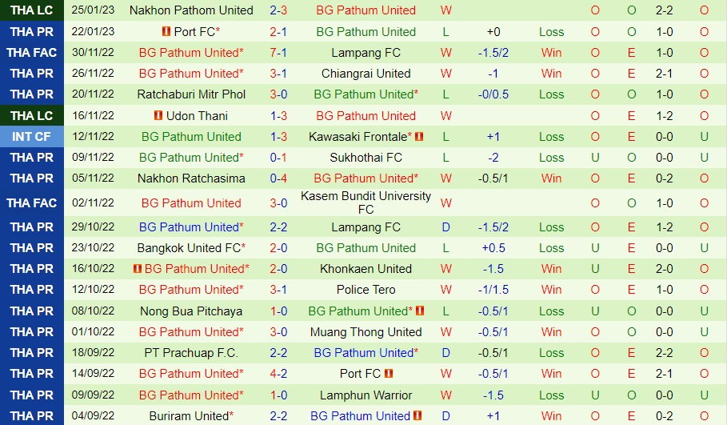The height and width of the screenshot is (425, 727).
Task: Click red card icon in the Khonkaen United row
Action: (x=138, y=269)
